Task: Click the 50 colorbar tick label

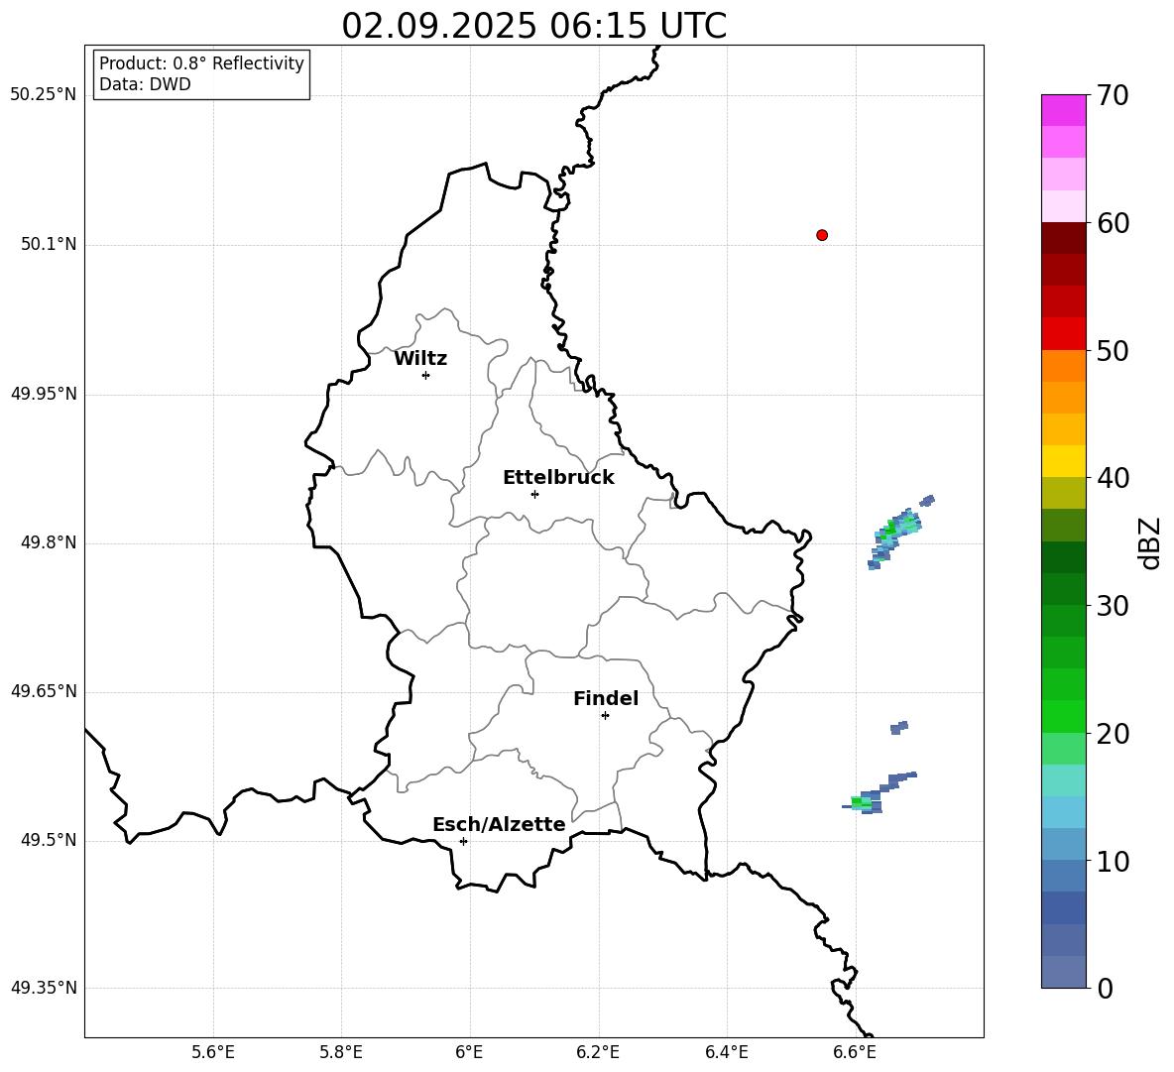Action: [x=1113, y=350]
